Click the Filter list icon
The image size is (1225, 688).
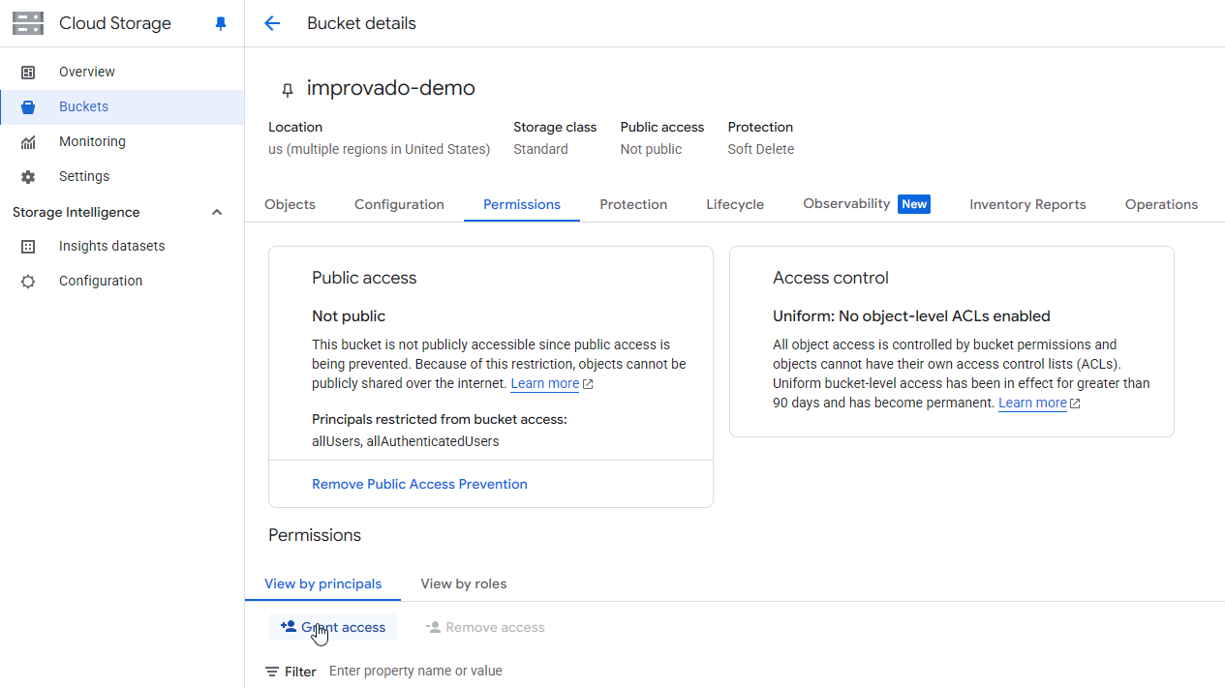272,672
